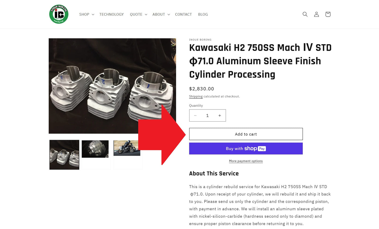Screen dimensions: 379x229
Task: Go to the CONTACT page
Action: tap(183, 14)
